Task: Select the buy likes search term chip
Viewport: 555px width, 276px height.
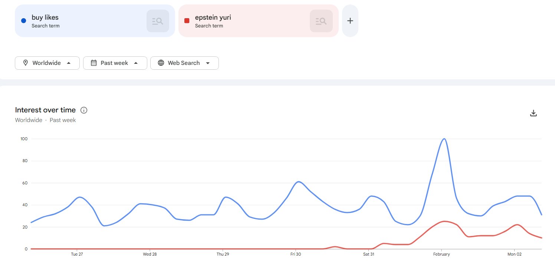Action: tap(95, 21)
